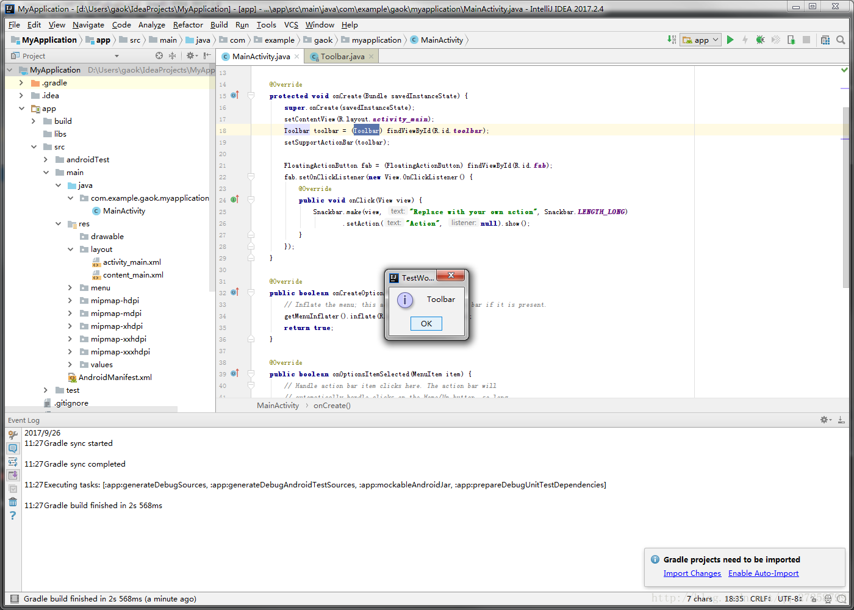The width and height of the screenshot is (854, 610).
Task: Toggle soft wraps in Event Log
Action: (13, 462)
